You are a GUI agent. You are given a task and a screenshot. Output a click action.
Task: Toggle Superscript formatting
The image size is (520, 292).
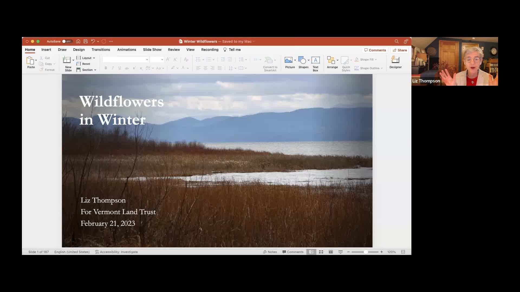click(134, 68)
